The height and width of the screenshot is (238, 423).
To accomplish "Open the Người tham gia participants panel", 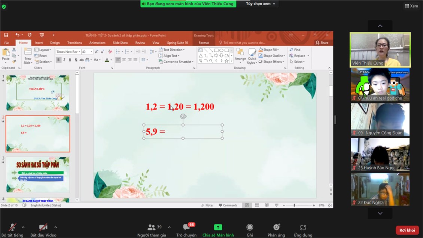I will coord(152,227).
